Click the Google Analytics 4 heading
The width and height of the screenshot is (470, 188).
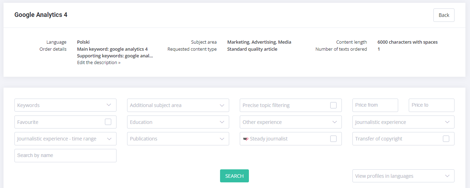(x=41, y=15)
